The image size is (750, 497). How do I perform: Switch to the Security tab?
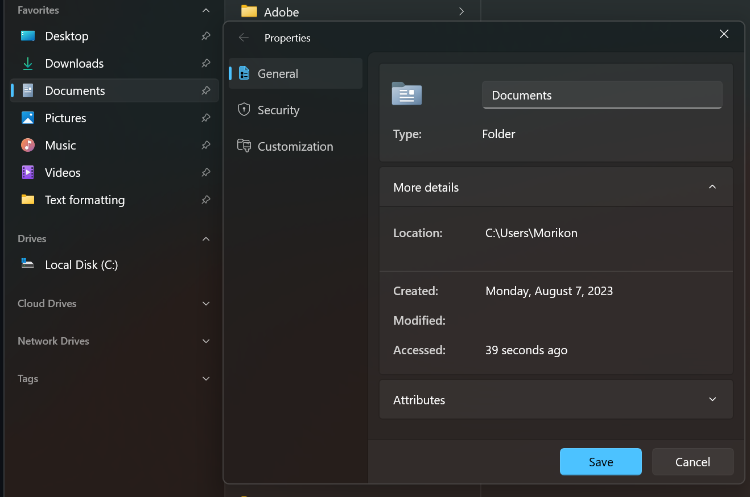pos(279,110)
